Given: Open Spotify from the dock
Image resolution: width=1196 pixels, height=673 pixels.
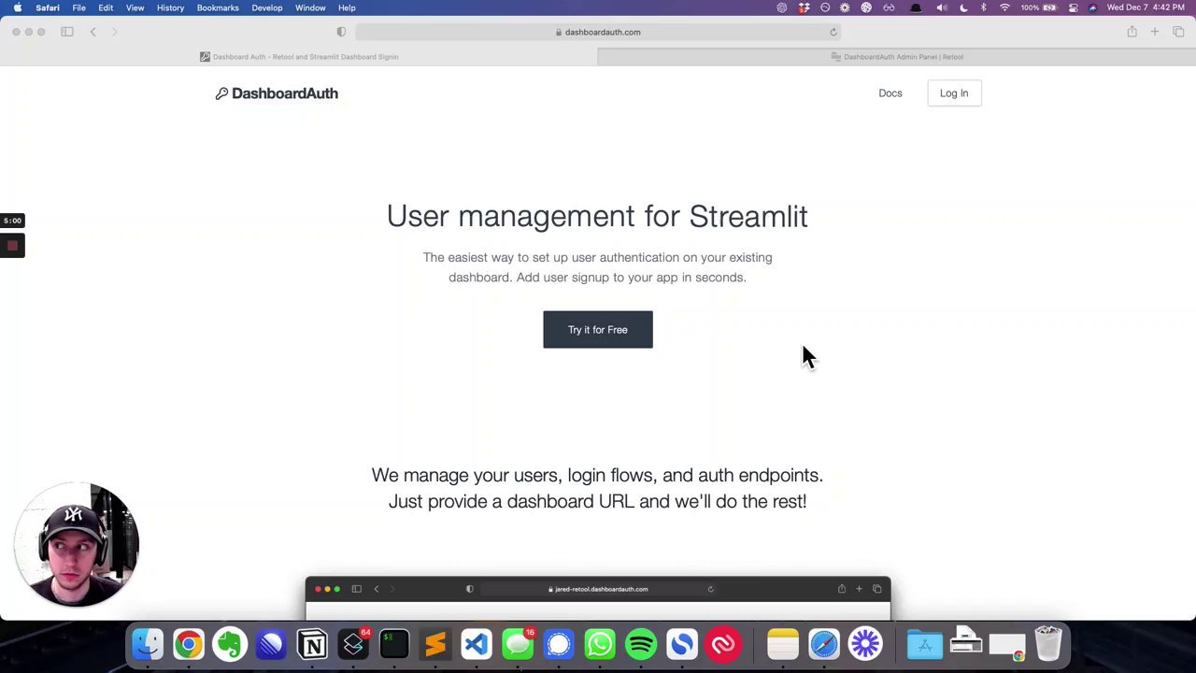Looking at the screenshot, I should pyautogui.click(x=641, y=644).
